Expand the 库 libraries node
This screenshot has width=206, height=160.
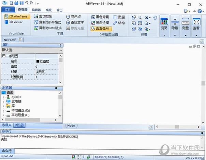[3, 106]
